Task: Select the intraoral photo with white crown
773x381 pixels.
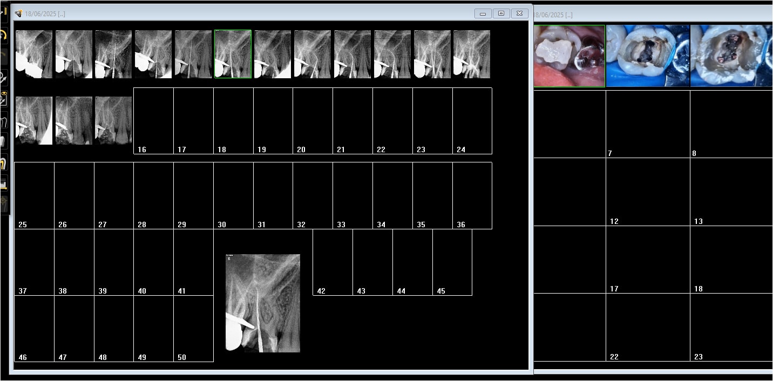Action: tap(569, 56)
